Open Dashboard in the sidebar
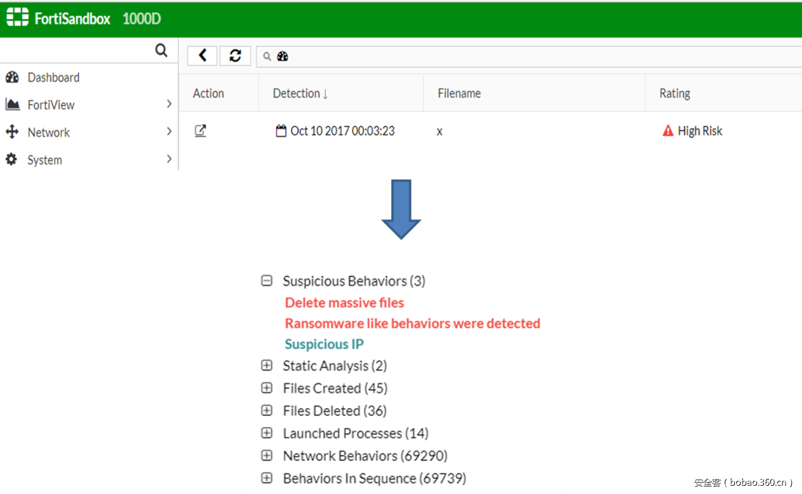Viewport: 802px width, 494px height. pyautogui.click(x=53, y=78)
